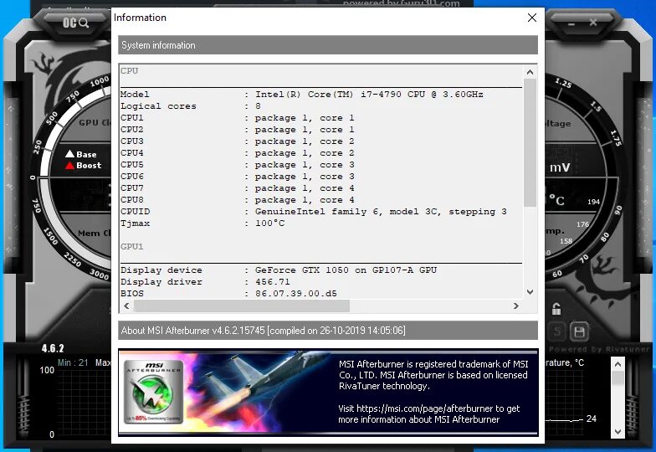Click the About MSI Afterburner v4.6.2 header

point(328,331)
